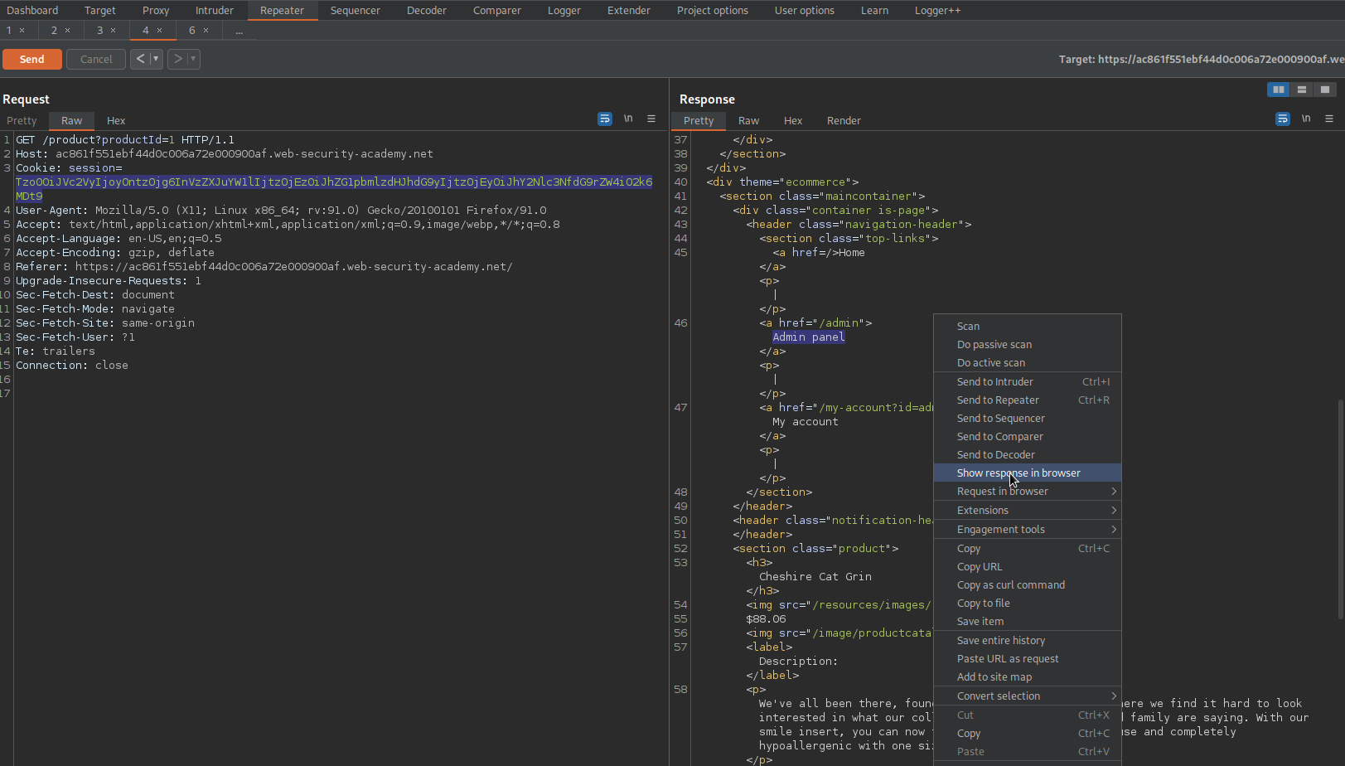This screenshot has height=766, width=1345.
Task: Click highlighted Admin panel text in response
Action: [809, 337]
